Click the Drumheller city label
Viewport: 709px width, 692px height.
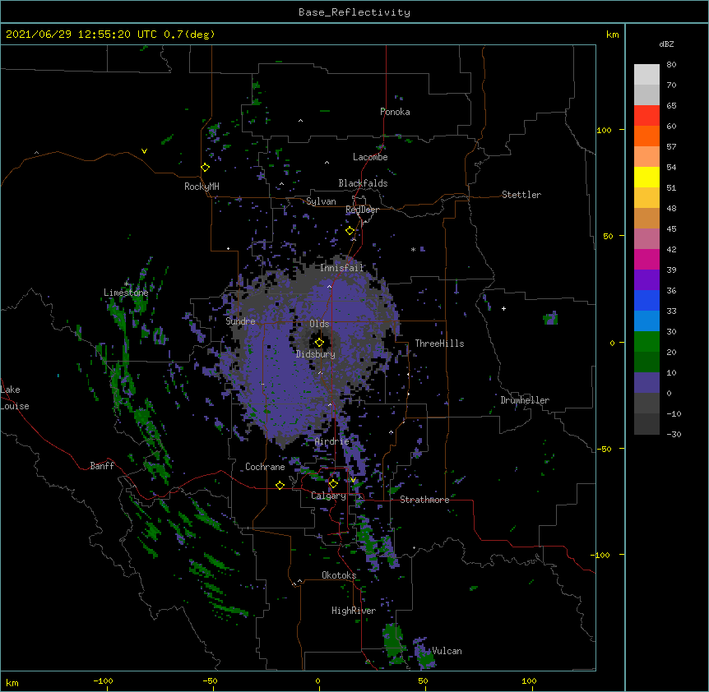(x=525, y=400)
